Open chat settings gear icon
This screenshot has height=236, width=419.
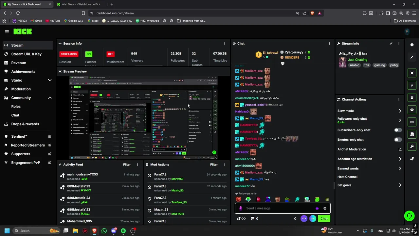tap(295, 219)
